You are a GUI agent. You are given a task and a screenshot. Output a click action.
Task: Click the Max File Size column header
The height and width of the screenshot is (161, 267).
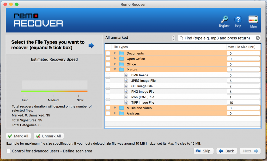point(241,47)
